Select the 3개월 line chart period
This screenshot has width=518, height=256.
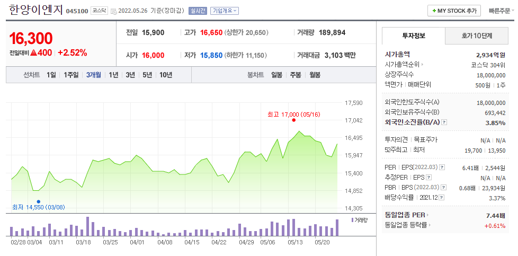pyautogui.click(x=94, y=75)
